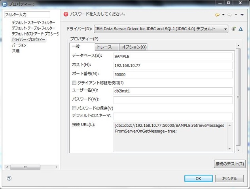Open the view menu arrow at top right

click(242, 15)
